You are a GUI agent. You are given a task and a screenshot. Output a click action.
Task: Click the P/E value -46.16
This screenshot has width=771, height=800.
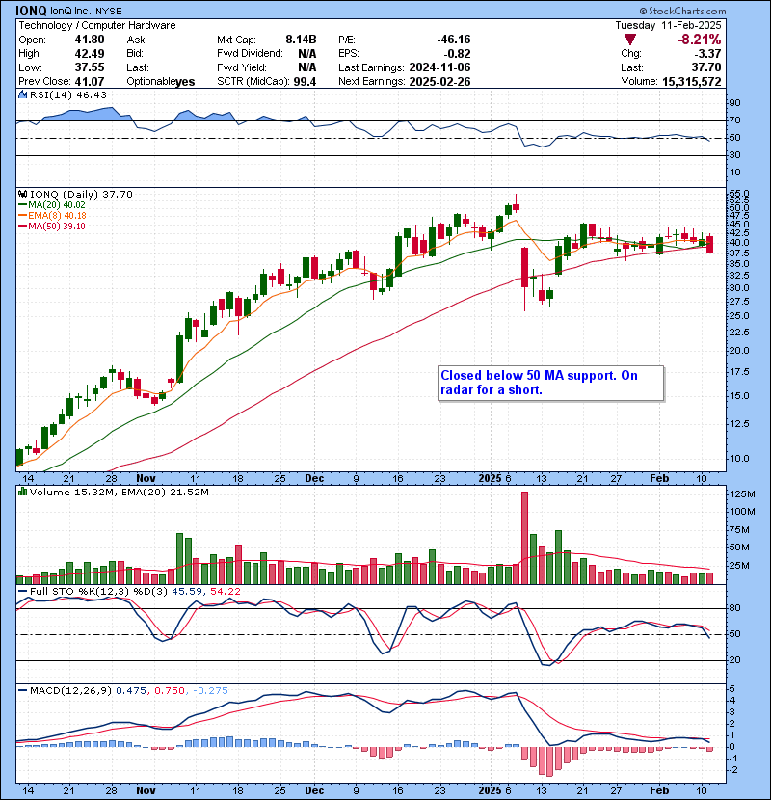tap(454, 40)
